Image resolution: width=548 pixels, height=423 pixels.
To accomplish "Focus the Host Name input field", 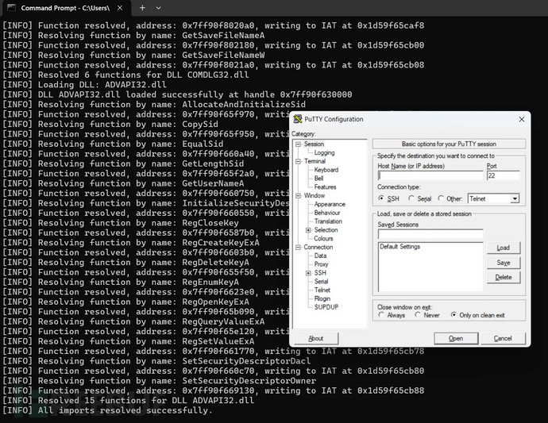I will point(430,175).
